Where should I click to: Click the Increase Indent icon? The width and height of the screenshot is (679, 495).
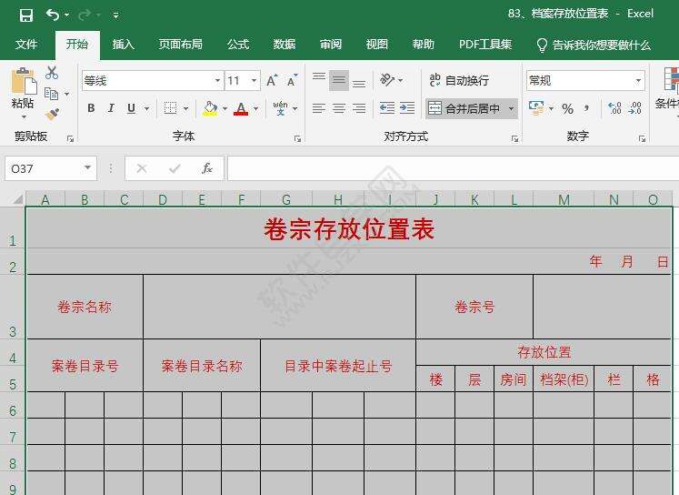[407, 108]
